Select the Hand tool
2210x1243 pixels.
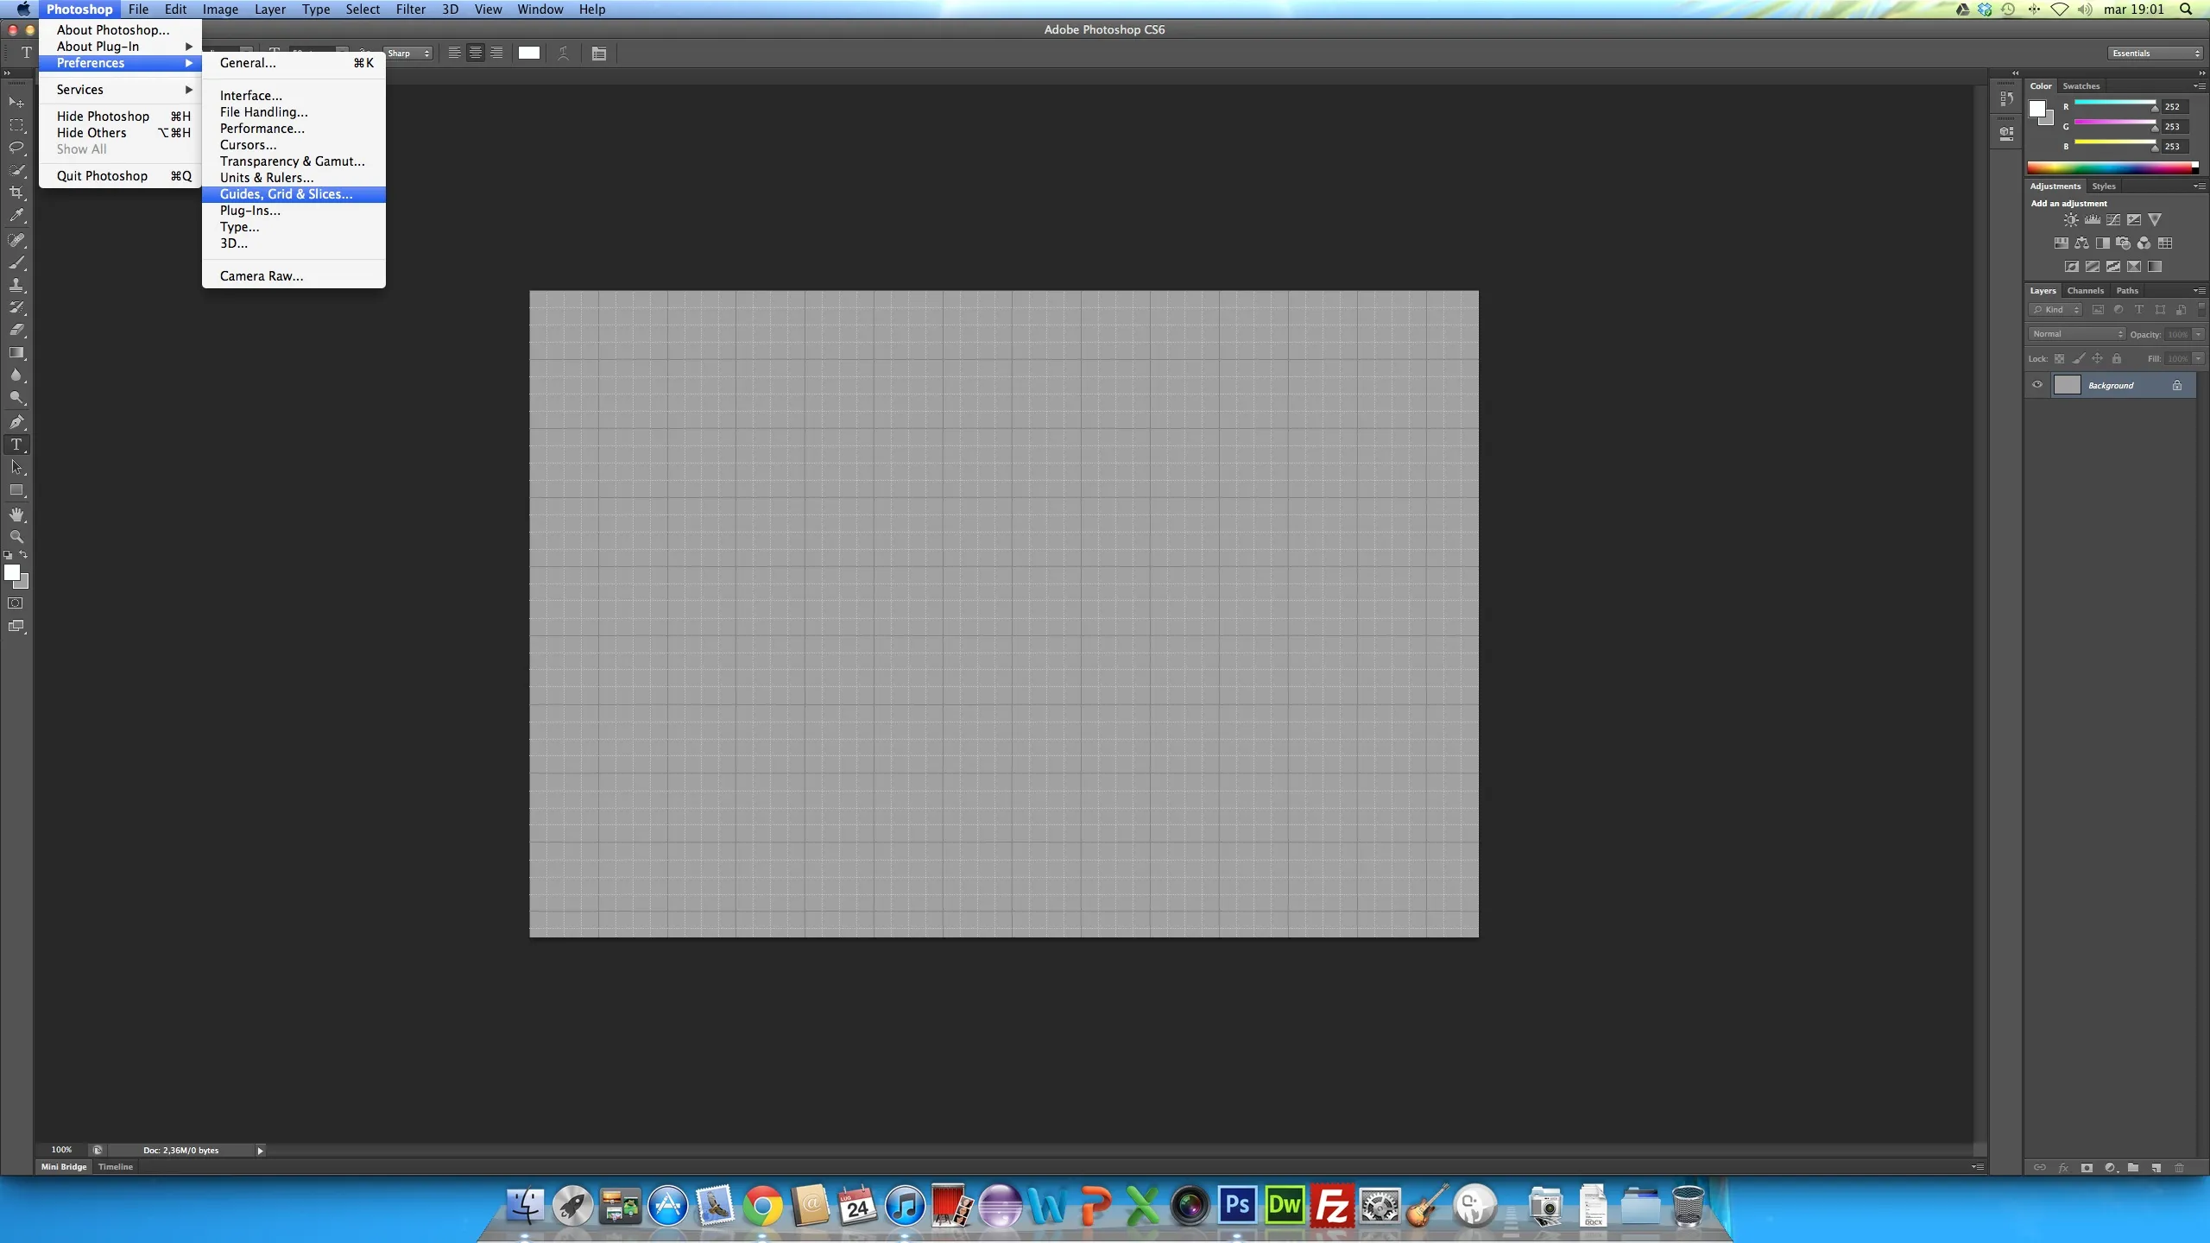click(16, 514)
